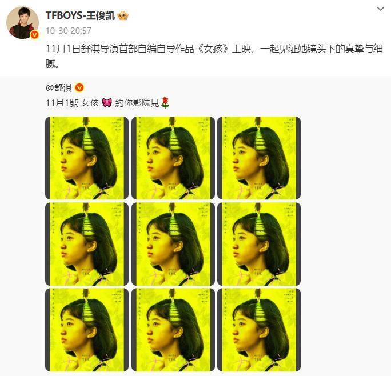
Task: View the bottom-left poster thumbnail
Action: [87, 330]
